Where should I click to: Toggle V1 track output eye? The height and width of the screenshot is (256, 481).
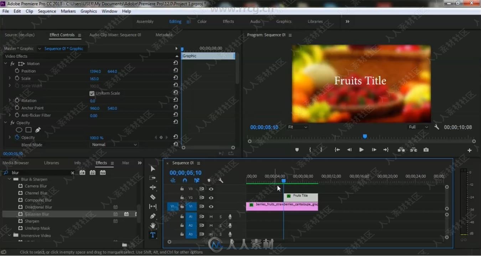pos(211,207)
